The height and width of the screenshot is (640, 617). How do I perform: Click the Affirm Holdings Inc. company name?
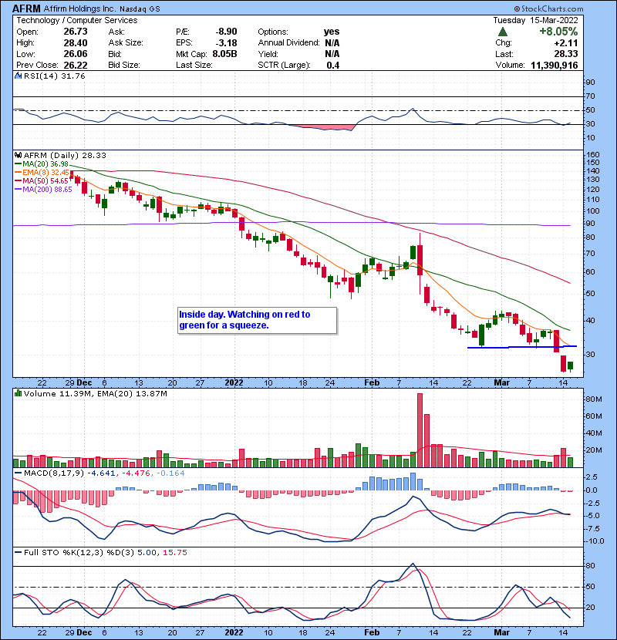tap(79, 8)
